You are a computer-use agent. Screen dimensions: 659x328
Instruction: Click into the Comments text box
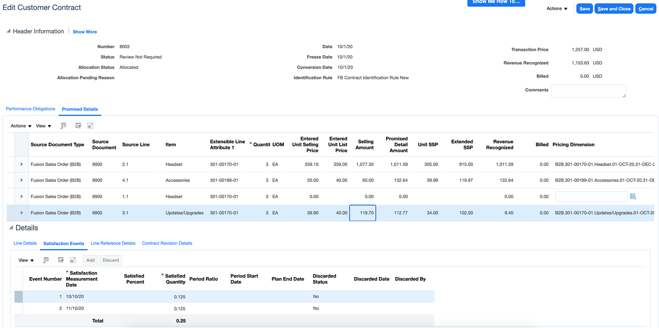coord(588,91)
